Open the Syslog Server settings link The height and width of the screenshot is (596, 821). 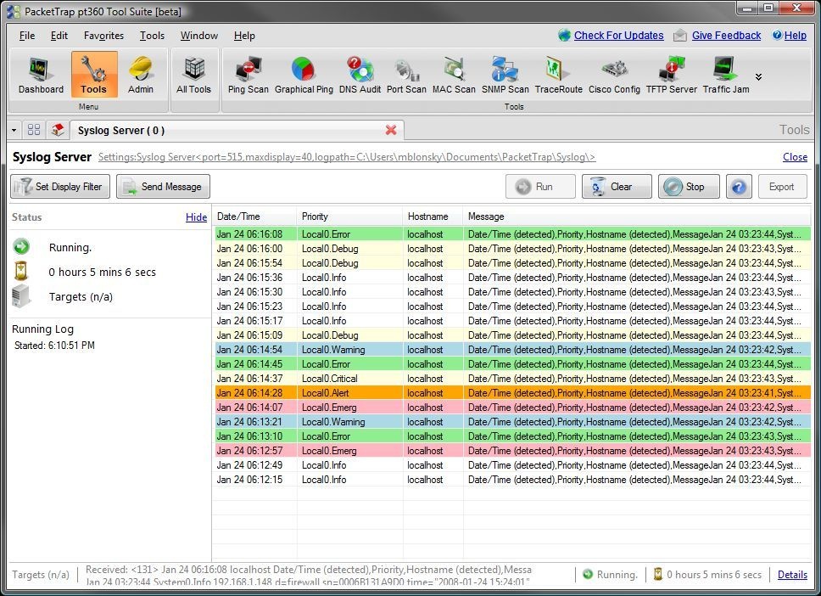click(347, 157)
